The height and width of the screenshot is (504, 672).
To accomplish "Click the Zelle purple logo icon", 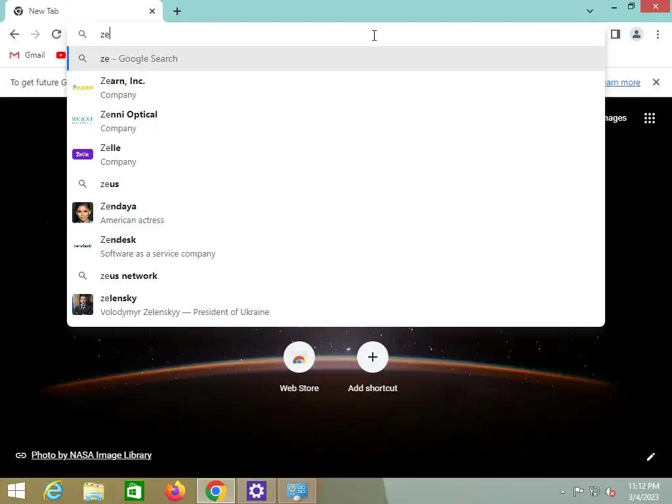I will click(83, 154).
